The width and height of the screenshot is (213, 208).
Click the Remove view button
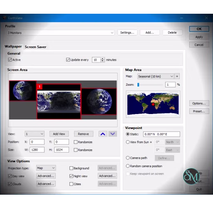(x=84, y=134)
